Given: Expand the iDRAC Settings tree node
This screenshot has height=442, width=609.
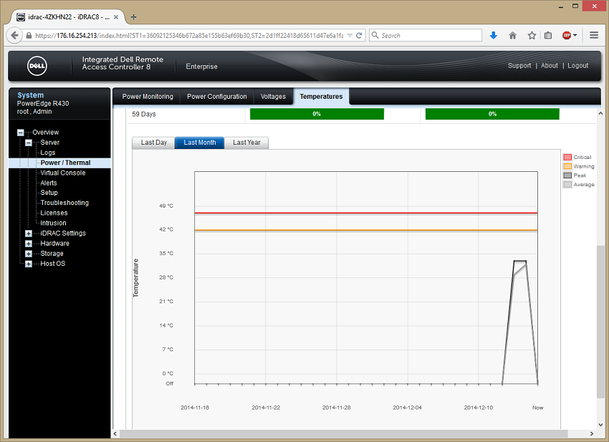Looking at the screenshot, I should pyautogui.click(x=29, y=234).
